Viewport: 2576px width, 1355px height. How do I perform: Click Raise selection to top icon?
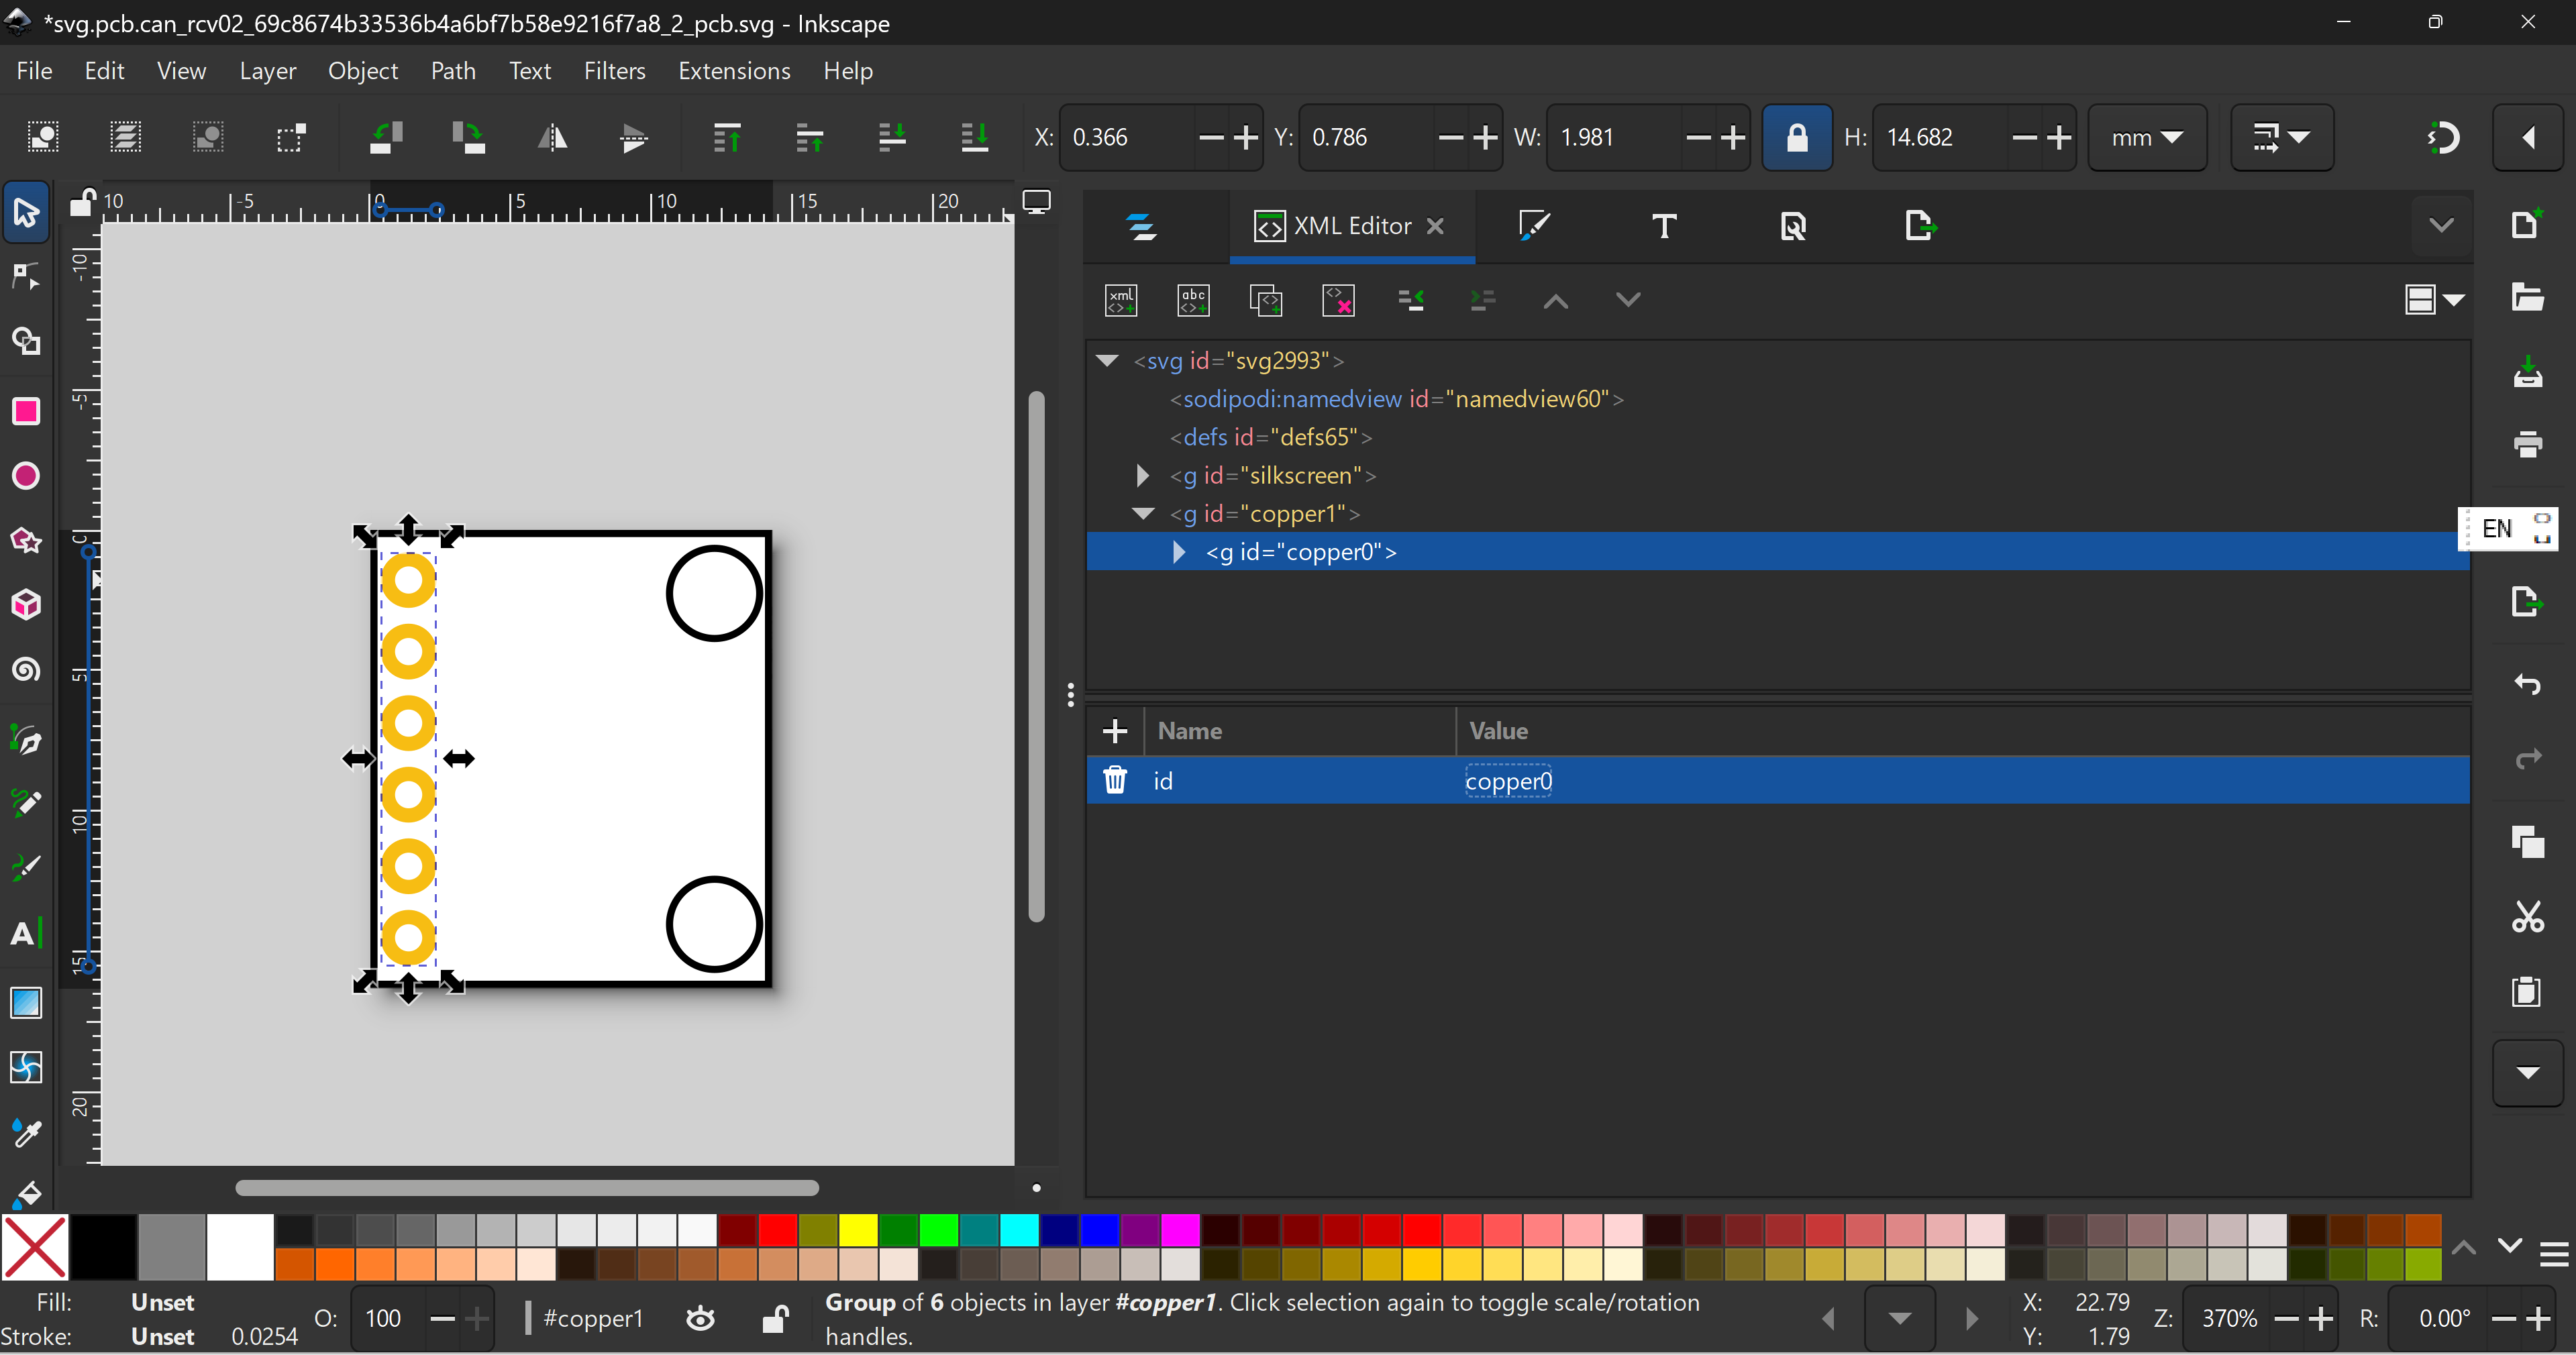(727, 137)
